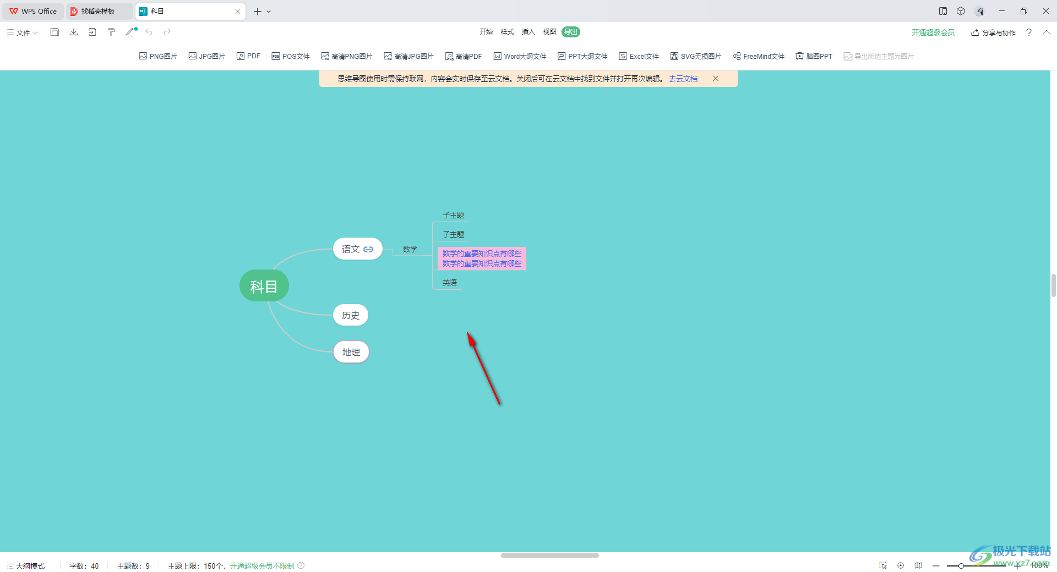Viewport: 1057px width, 572px height.
Task: Click the split-window layout icon in title bar
Action: (943, 11)
